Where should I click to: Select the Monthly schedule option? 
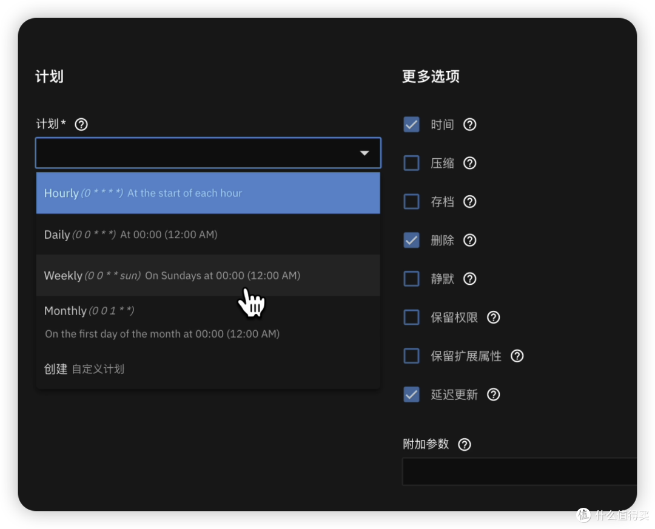click(208, 322)
